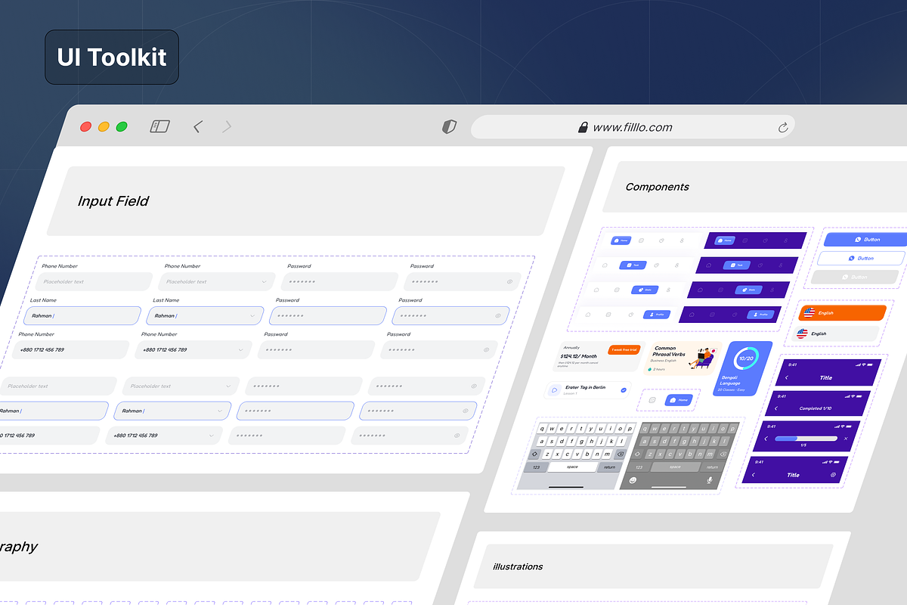Open the unlabeled Placeholder text dropdown

coord(181,386)
